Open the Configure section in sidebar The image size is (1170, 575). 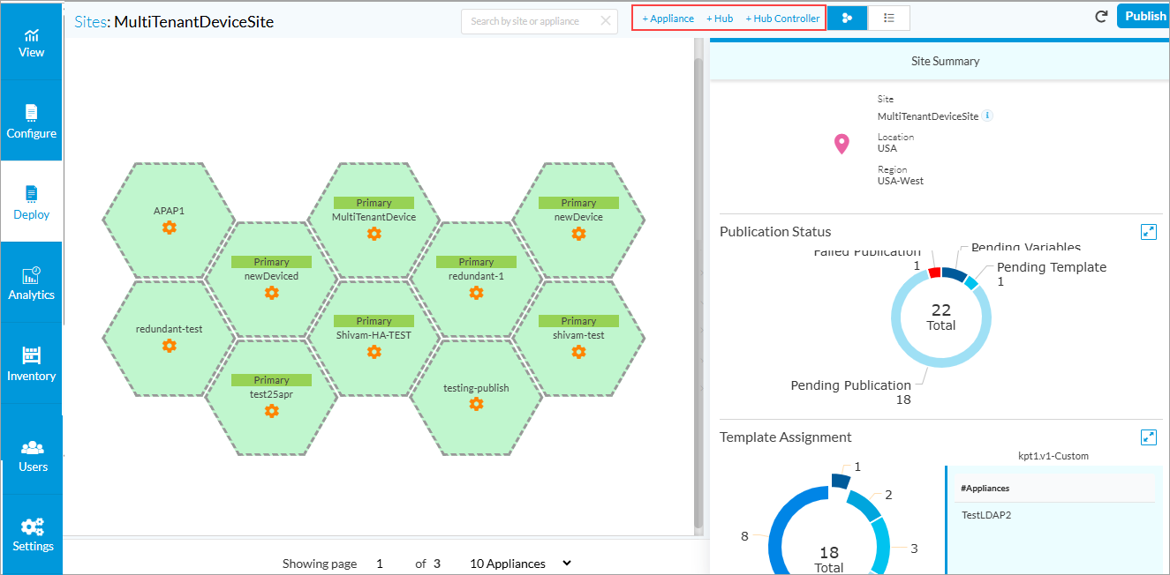(31, 122)
